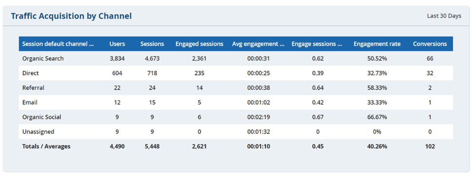Click the Engage sessions column header

[317, 44]
